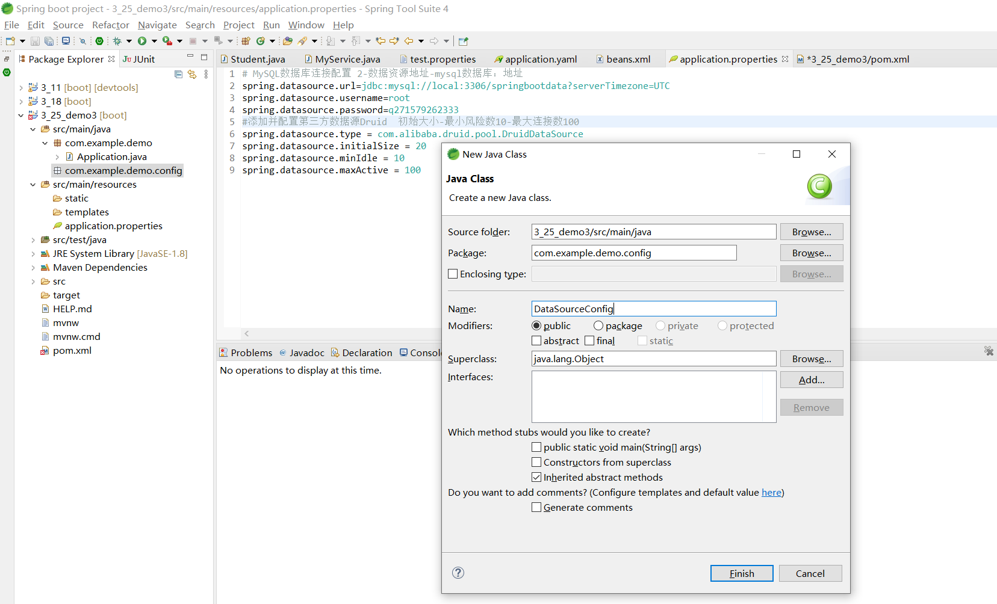The width and height of the screenshot is (997, 604).
Task: Switch to the application.yaml editor tab
Action: tap(540, 59)
